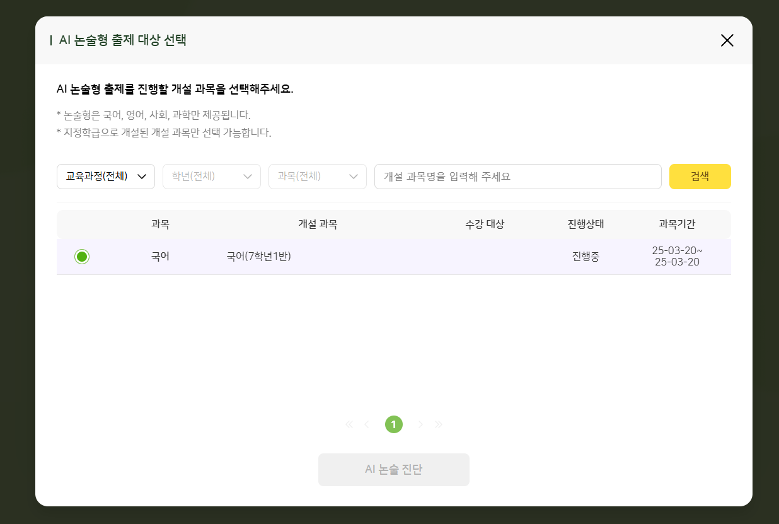Screen dimensions: 779x524
Task: Select the 국어(7학년1반) course entry
Action: (258, 257)
